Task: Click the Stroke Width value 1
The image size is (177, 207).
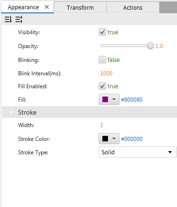Action: (x=101, y=125)
